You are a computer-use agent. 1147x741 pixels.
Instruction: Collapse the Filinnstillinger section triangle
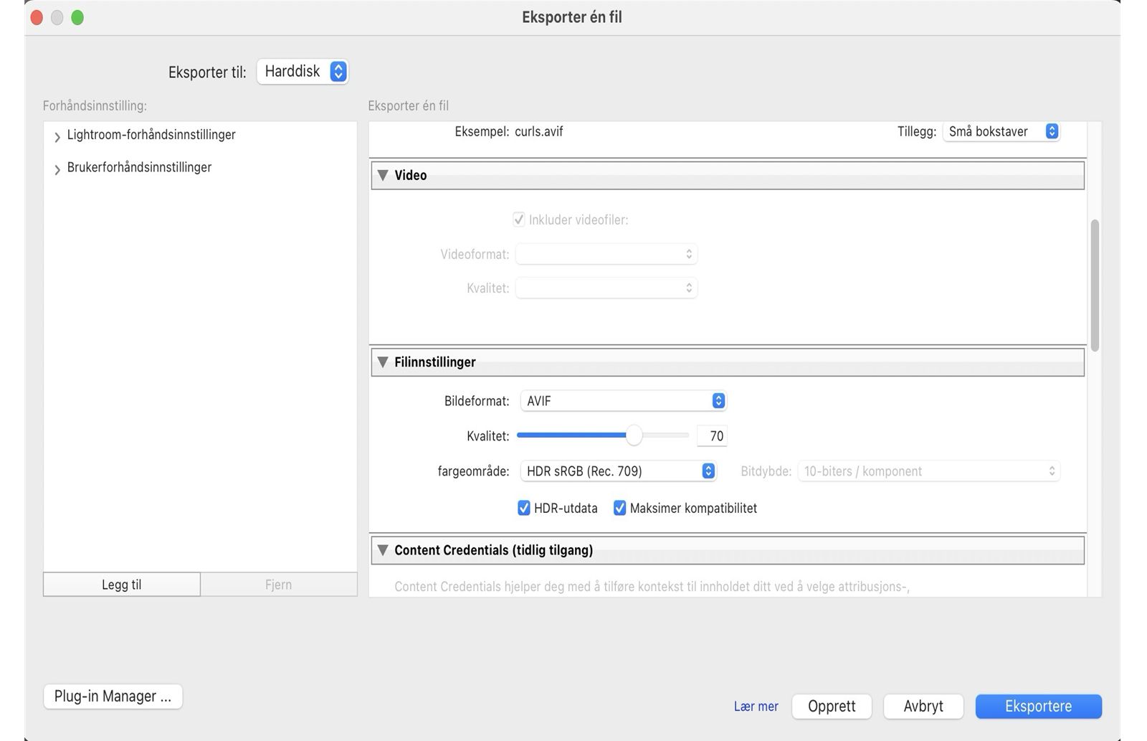click(x=383, y=362)
